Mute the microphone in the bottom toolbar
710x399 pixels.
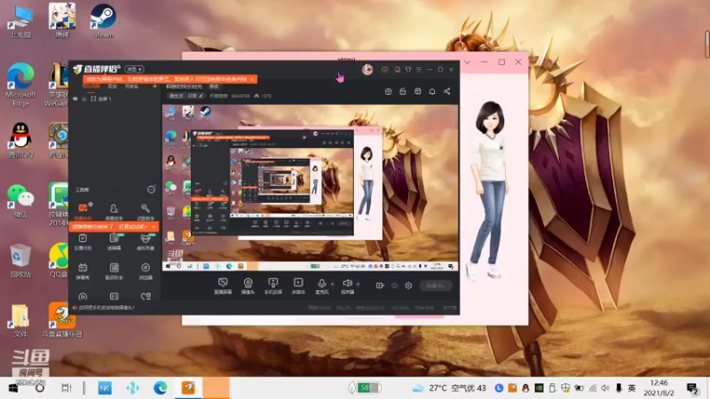click(321, 286)
